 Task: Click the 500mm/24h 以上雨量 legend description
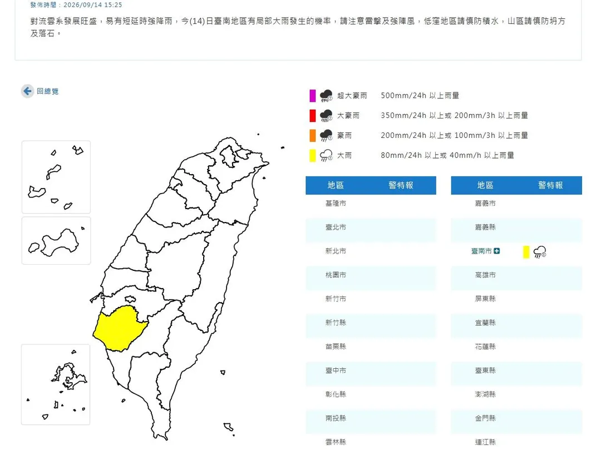pos(420,95)
